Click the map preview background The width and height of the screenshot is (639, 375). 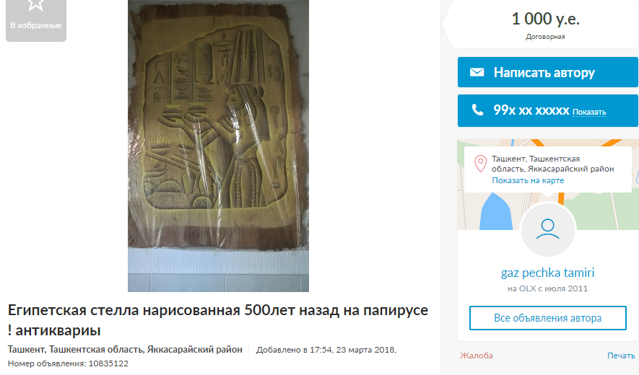coord(599,212)
